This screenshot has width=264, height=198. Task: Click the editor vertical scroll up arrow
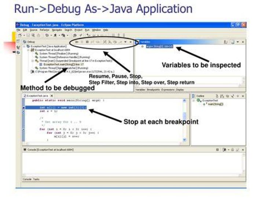coord(184,101)
